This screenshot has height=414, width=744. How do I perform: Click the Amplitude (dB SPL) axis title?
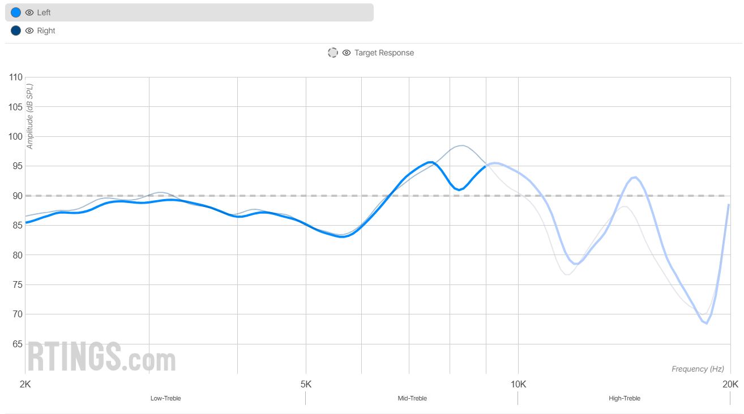click(31, 116)
